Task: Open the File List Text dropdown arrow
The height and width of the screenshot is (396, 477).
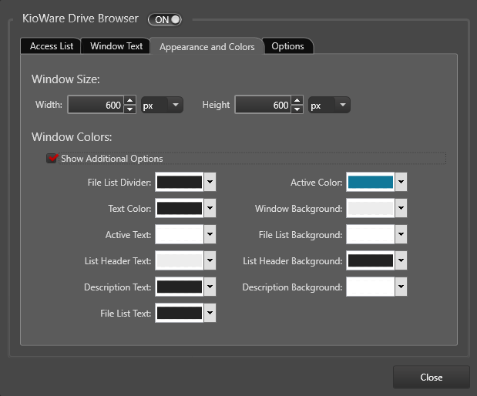Action: click(x=210, y=313)
